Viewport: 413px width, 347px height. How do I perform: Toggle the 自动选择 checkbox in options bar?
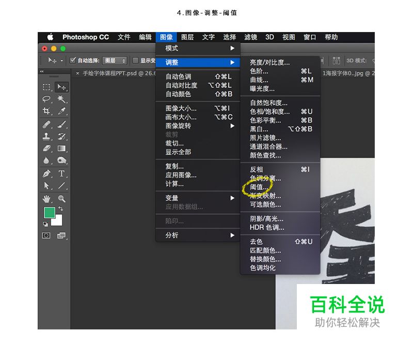click(72, 59)
